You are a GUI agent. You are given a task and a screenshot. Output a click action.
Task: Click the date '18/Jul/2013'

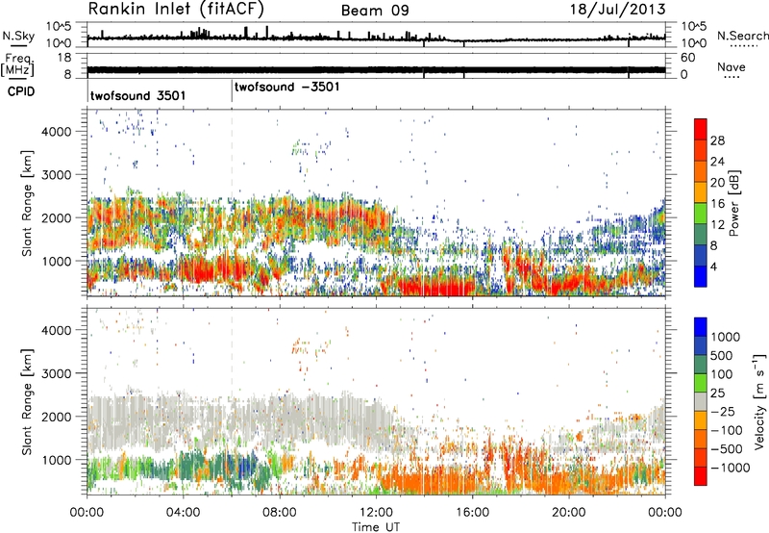click(x=617, y=10)
